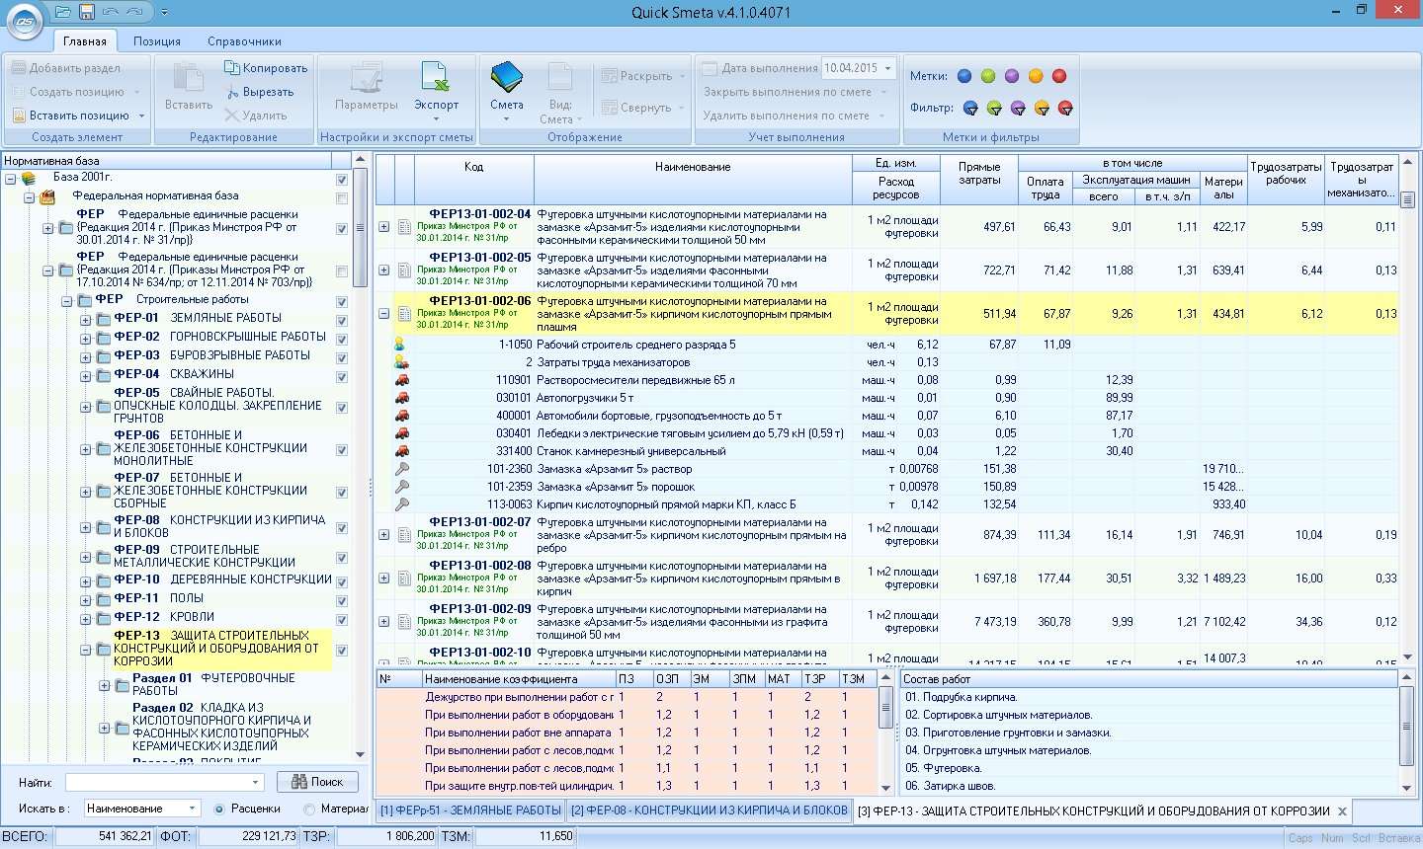The width and height of the screenshot is (1423, 849).
Task: Apply the purple filter icon in Фильтр row
Action: click(x=1018, y=108)
